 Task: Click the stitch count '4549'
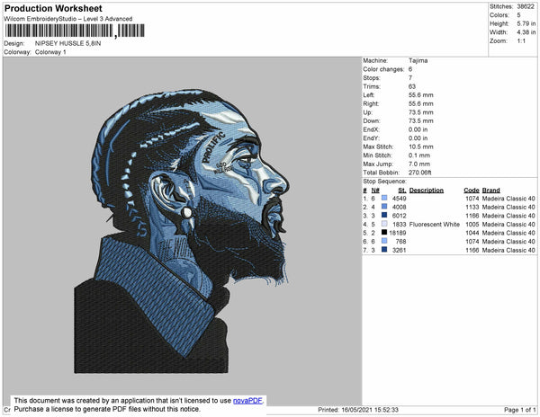coord(399,199)
